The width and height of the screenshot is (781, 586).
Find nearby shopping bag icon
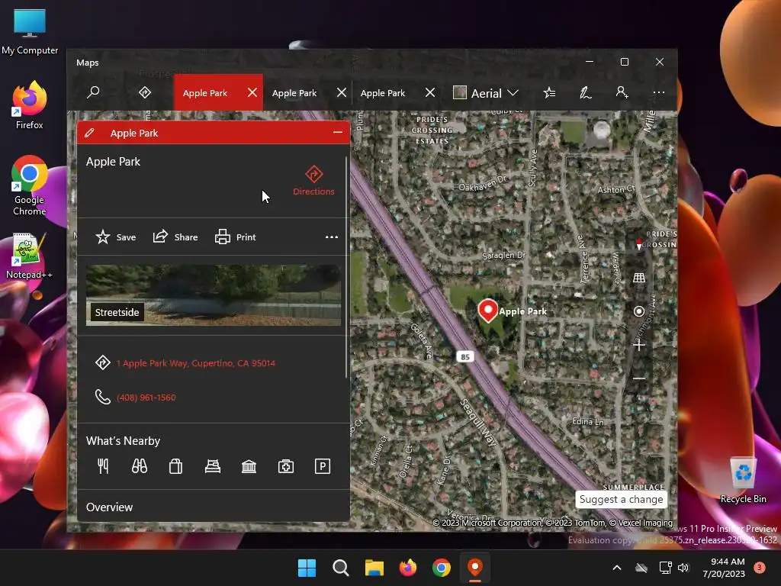(176, 466)
